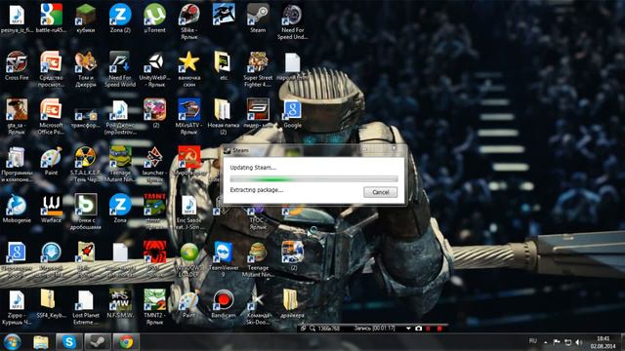Select the Microsoft Office Po... shortcut
Image resolution: width=625 pixels, height=351 pixels.
[51, 117]
